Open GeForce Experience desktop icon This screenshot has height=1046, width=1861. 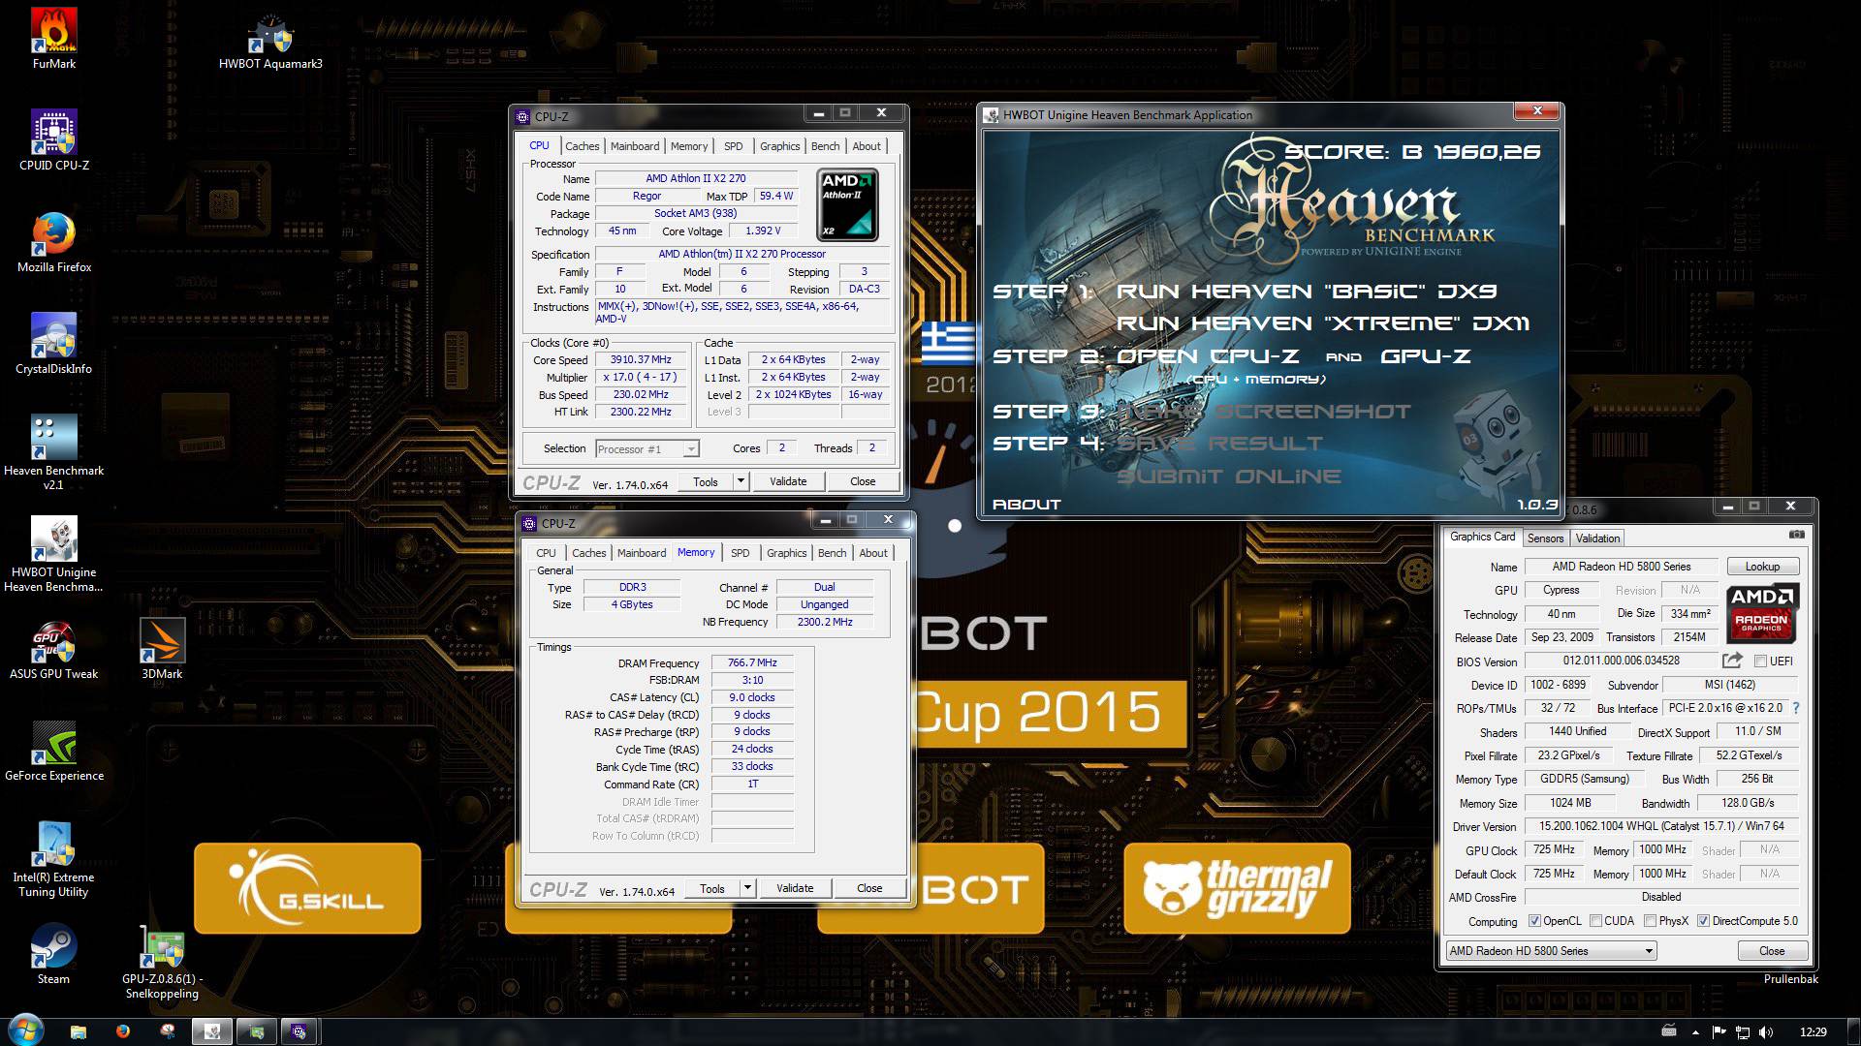click(x=54, y=751)
